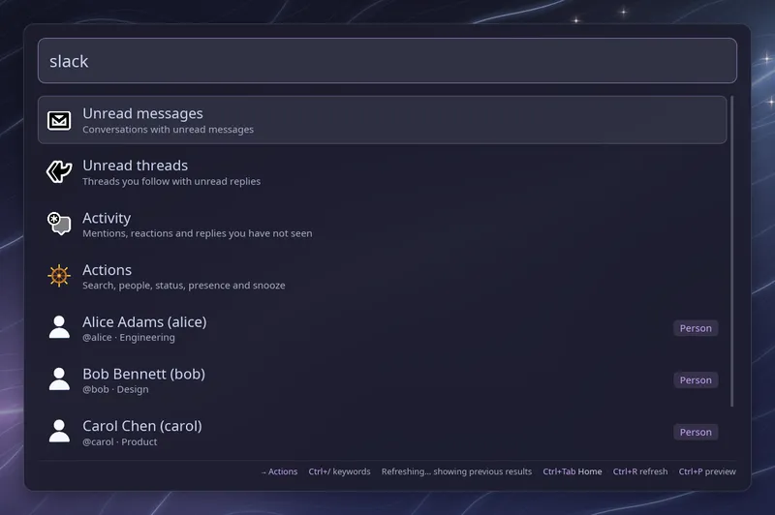
Task: Select Alice Adams (alice) name
Action: pyautogui.click(x=144, y=322)
